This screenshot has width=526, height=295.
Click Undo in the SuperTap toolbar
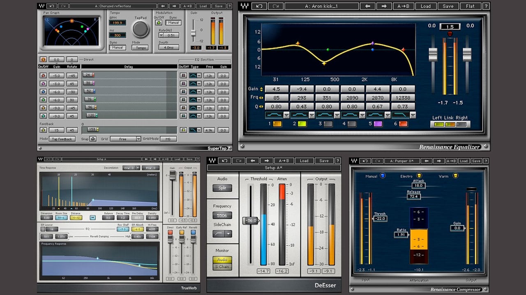(52, 6)
